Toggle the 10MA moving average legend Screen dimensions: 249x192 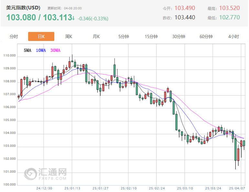(41, 50)
